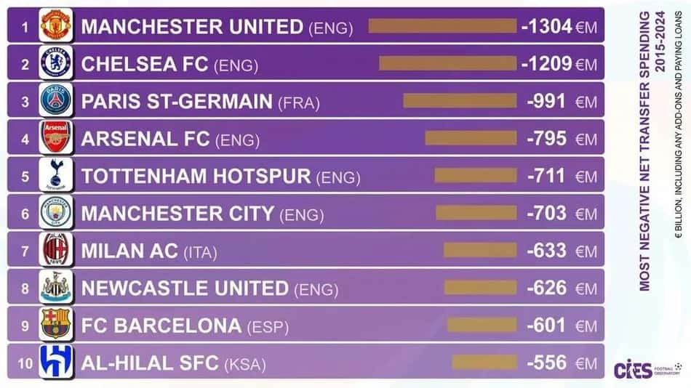Viewport: 691px width, 388px height.
Task: Click Paris St-Germain's gold spending bar
Action: click(x=460, y=100)
